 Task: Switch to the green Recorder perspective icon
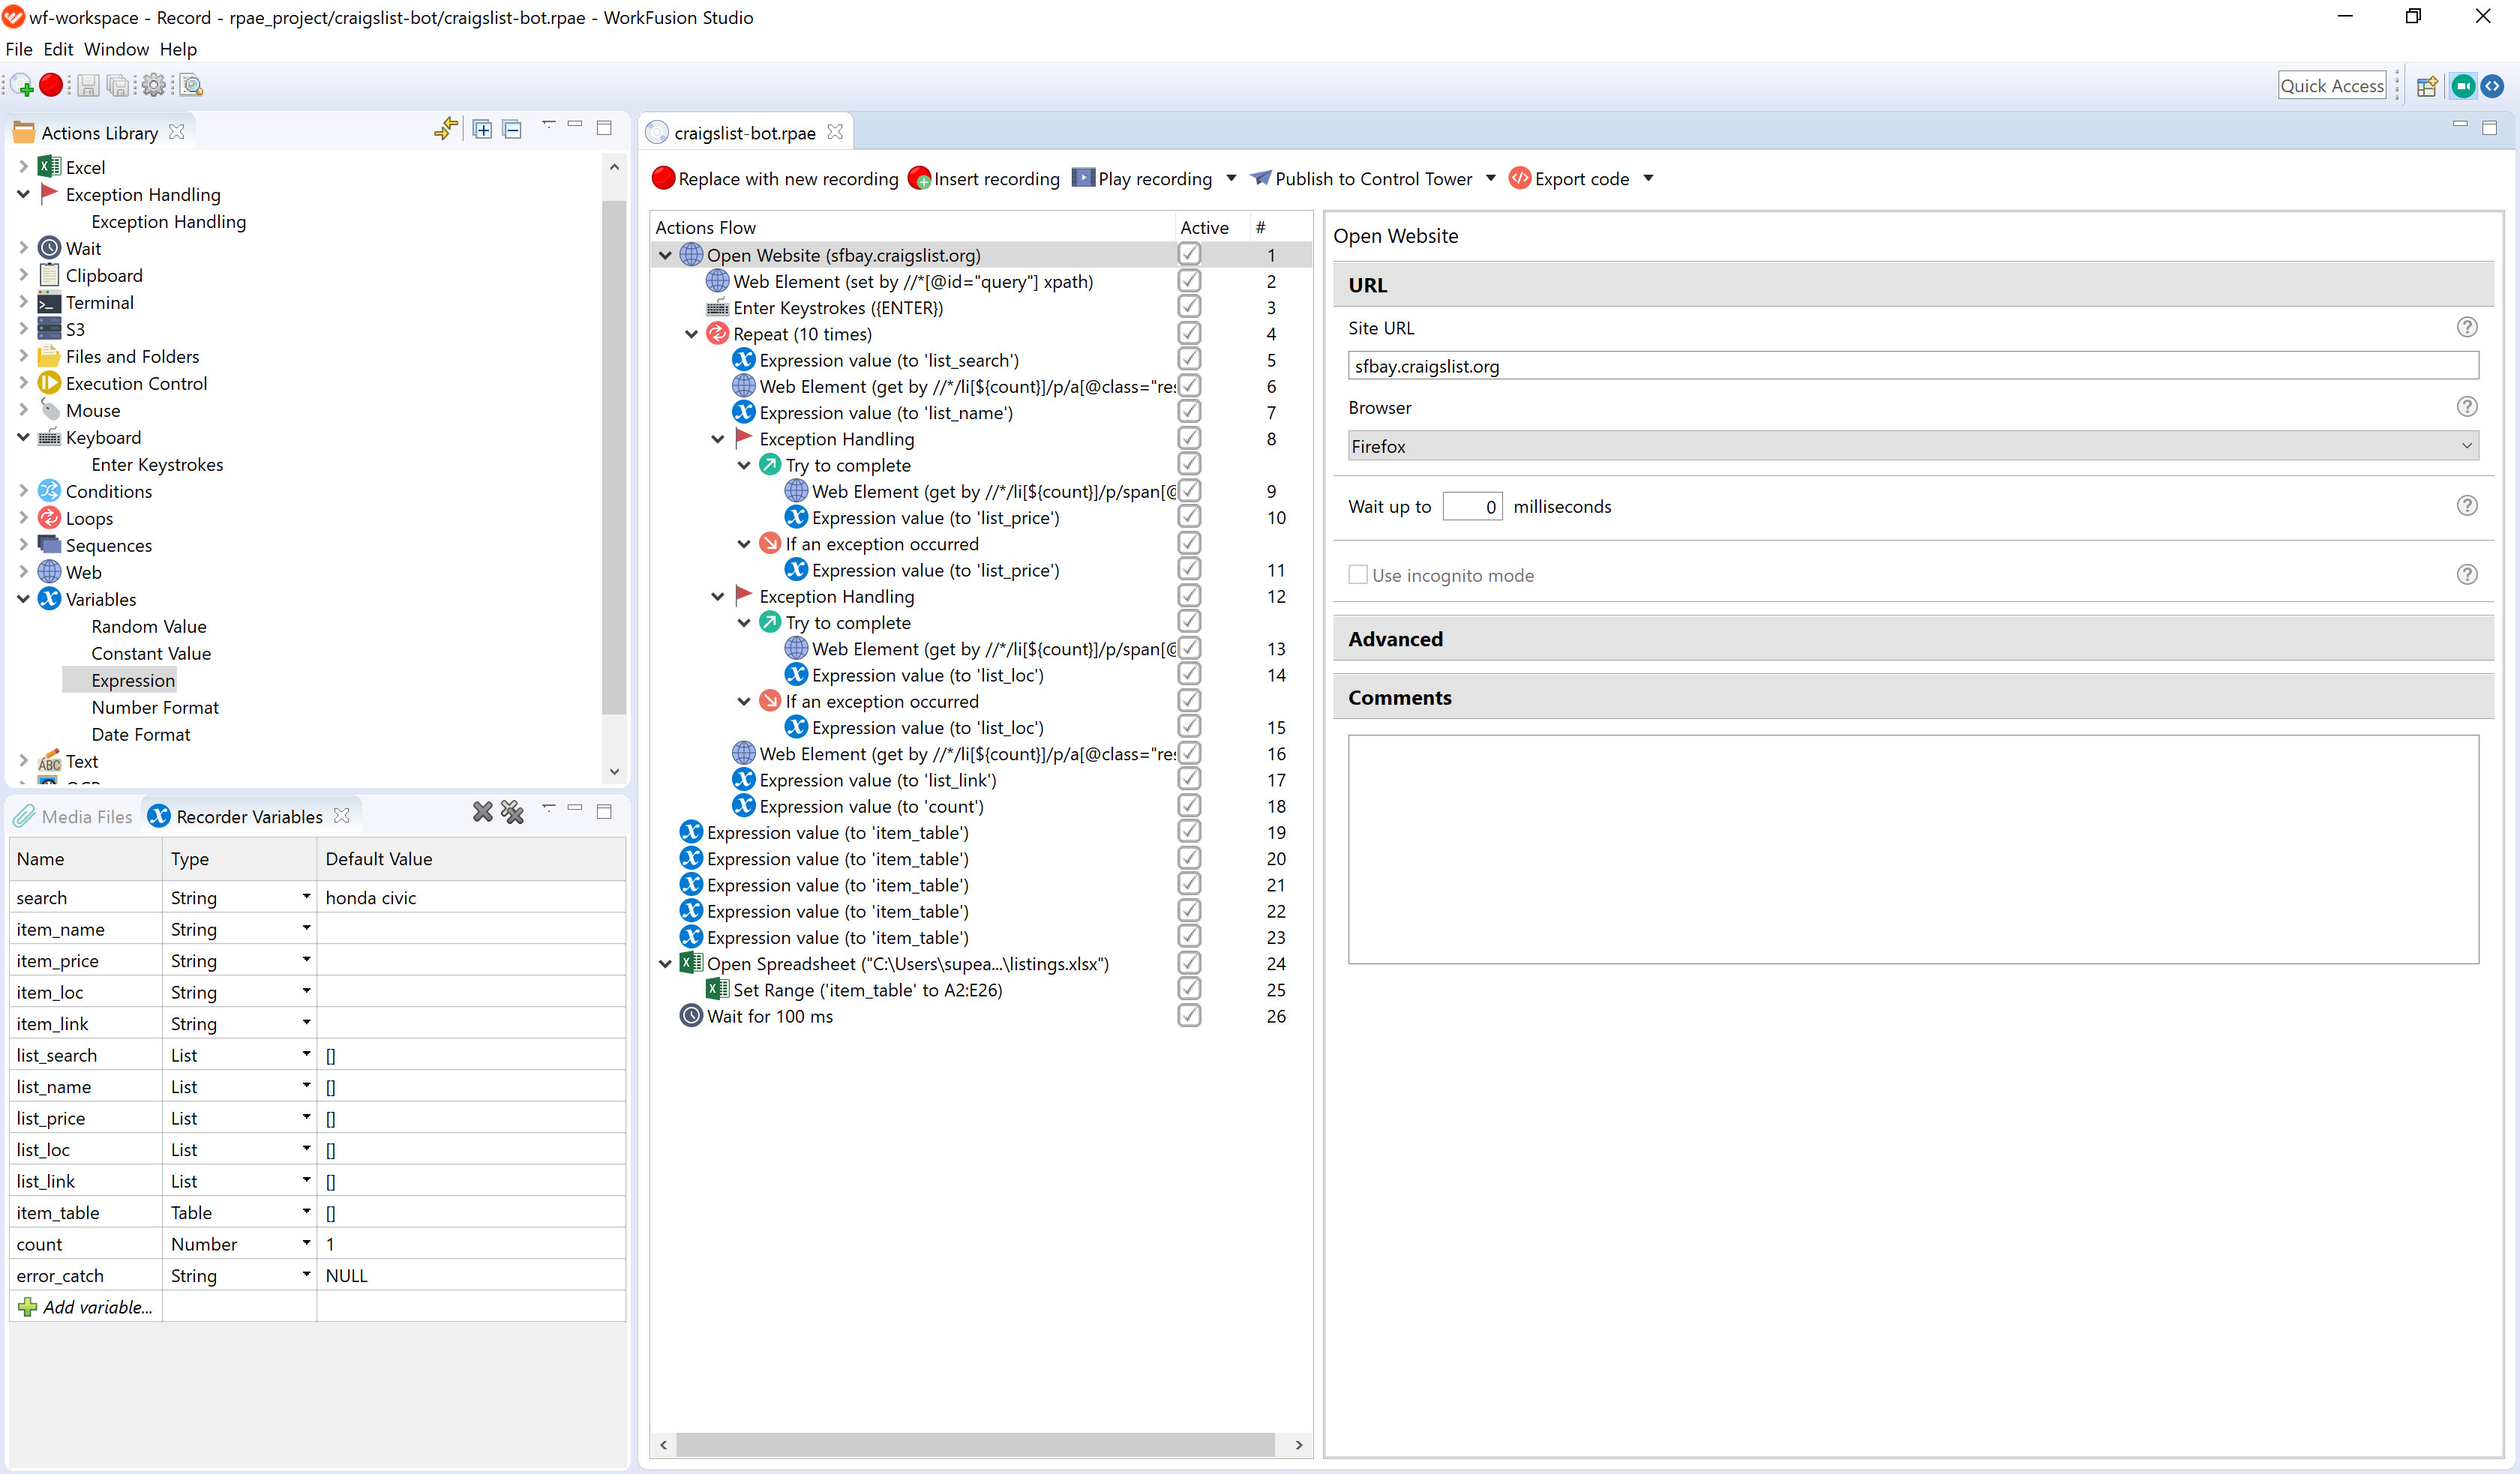coord(2463,86)
